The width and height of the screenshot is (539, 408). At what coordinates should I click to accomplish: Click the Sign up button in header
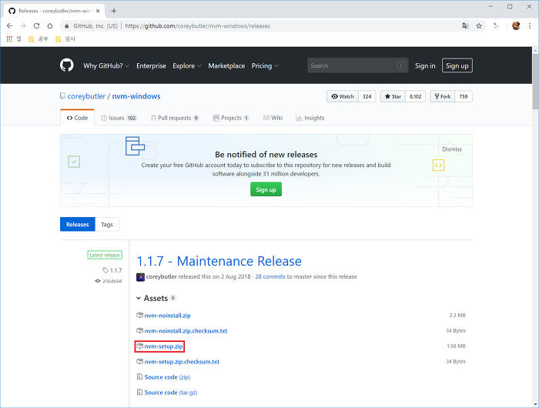coord(457,65)
